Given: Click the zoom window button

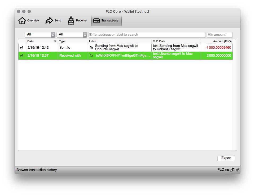Looking at the screenshot, I should pyautogui.click(x=29, y=11).
